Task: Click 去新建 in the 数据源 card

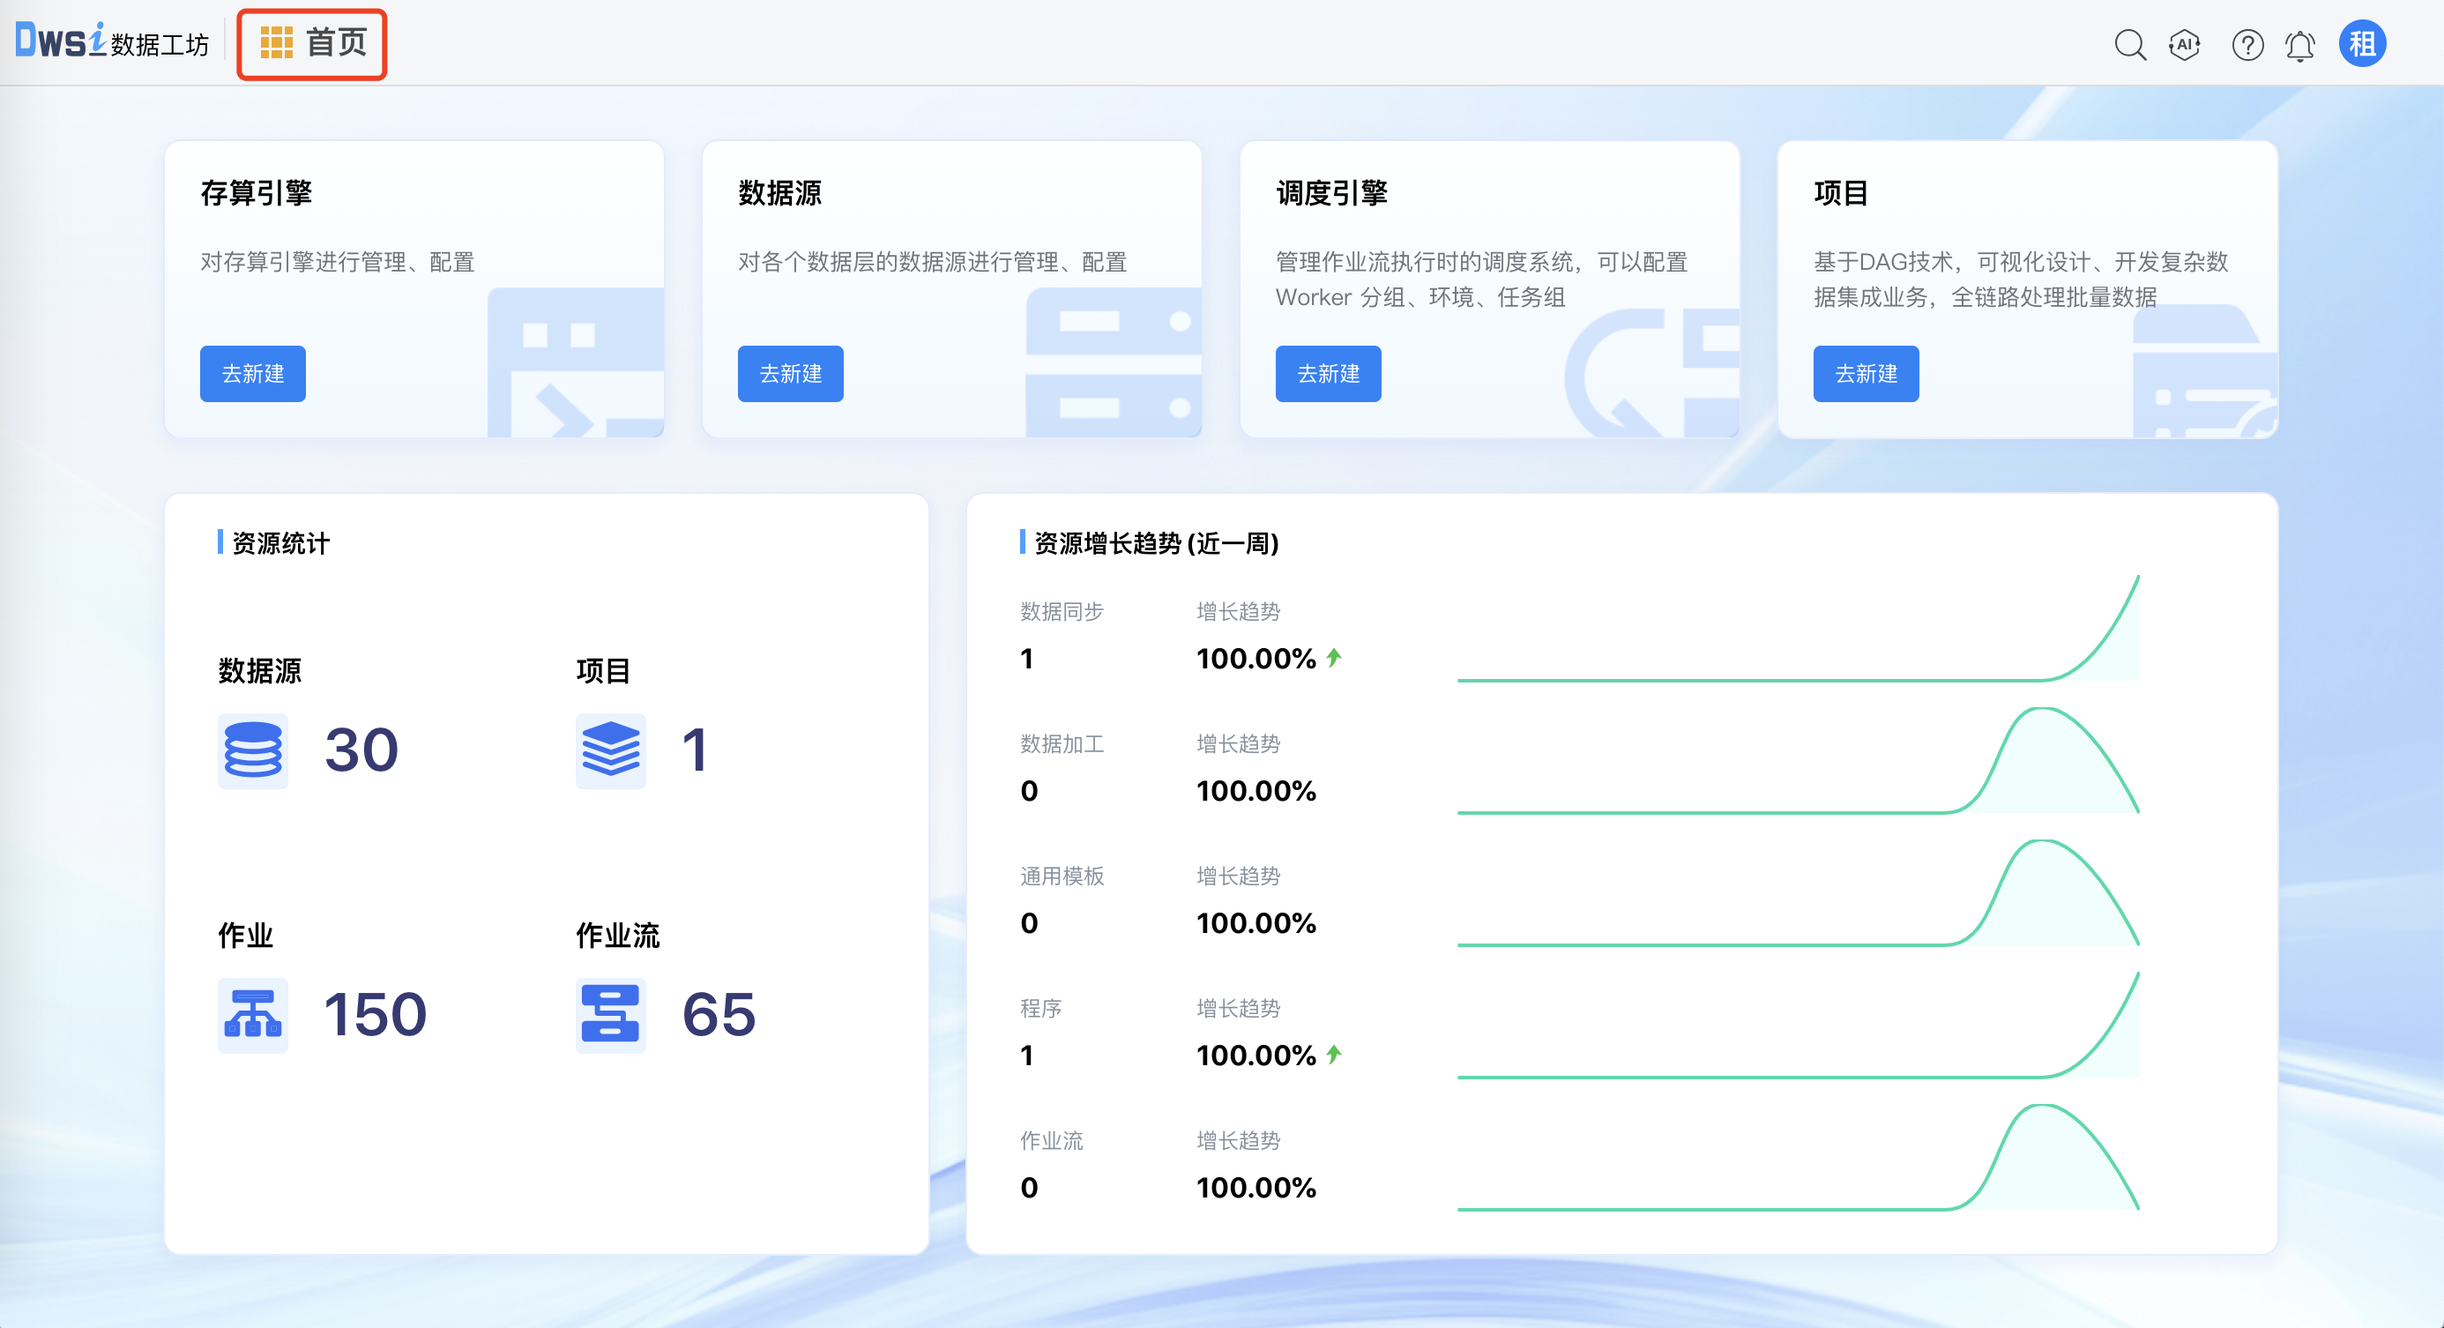Action: pyautogui.click(x=790, y=374)
